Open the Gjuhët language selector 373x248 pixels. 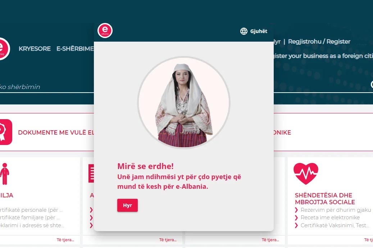(x=254, y=31)
